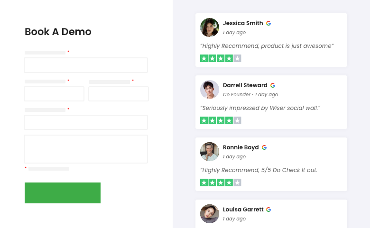Click Louisa Garrett's avatar image

pos(210,214)
